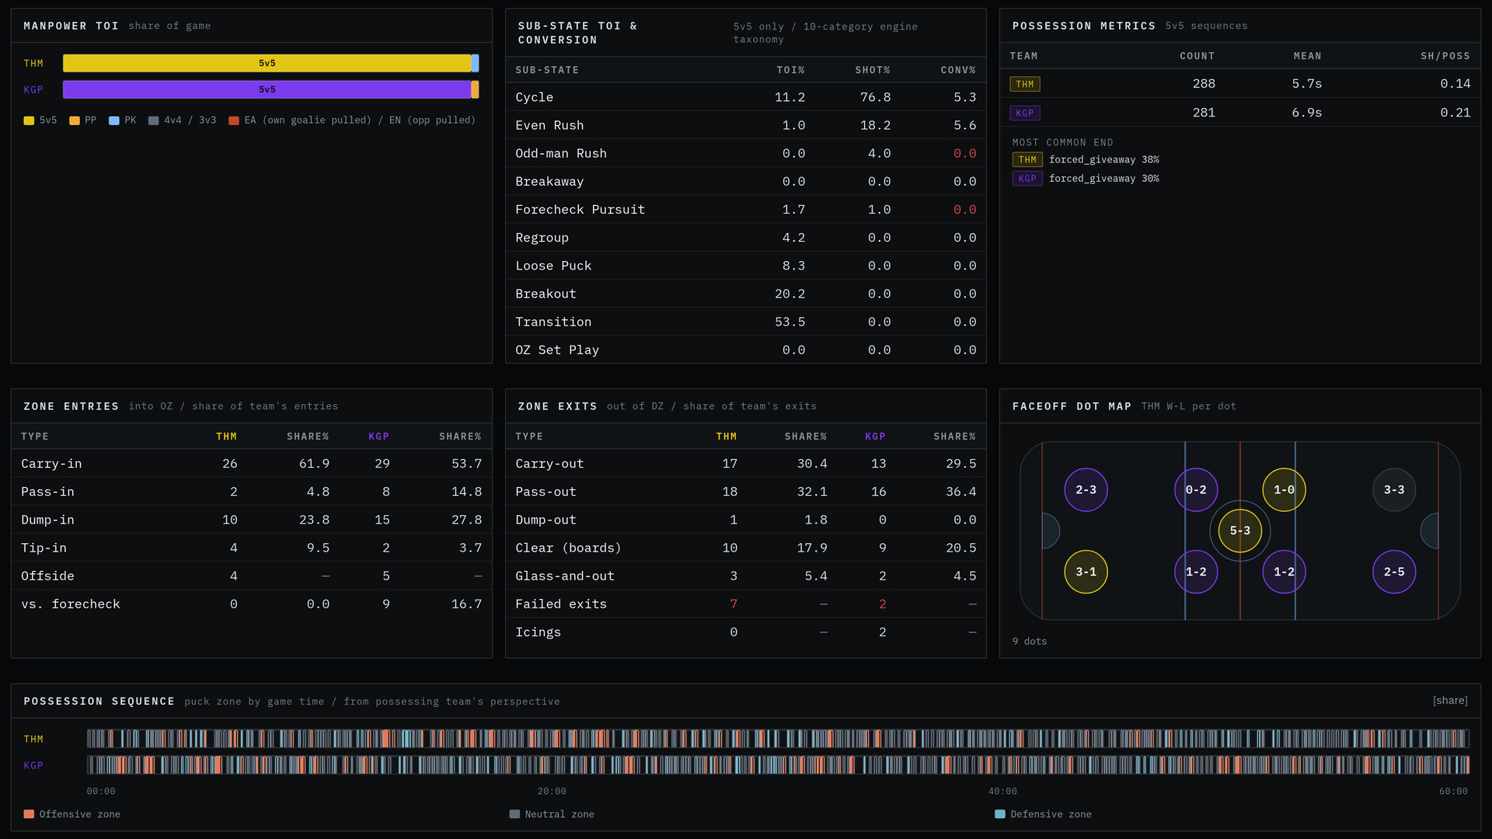This screenshot has width=1492, height=839.
Task: Select the Forecheck Pursuit sub-state row
Action: pos(746,209)
